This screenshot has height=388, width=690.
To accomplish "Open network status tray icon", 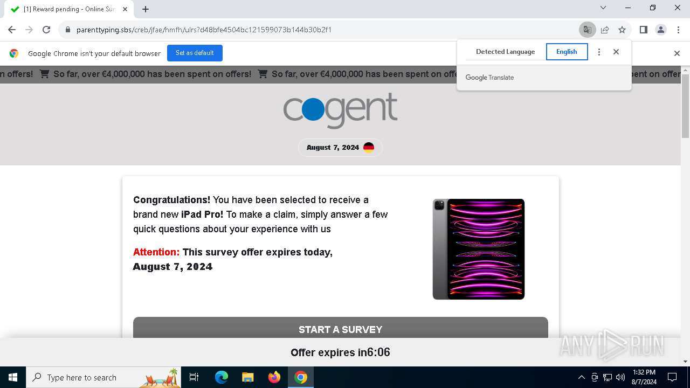I will (608, 377).
